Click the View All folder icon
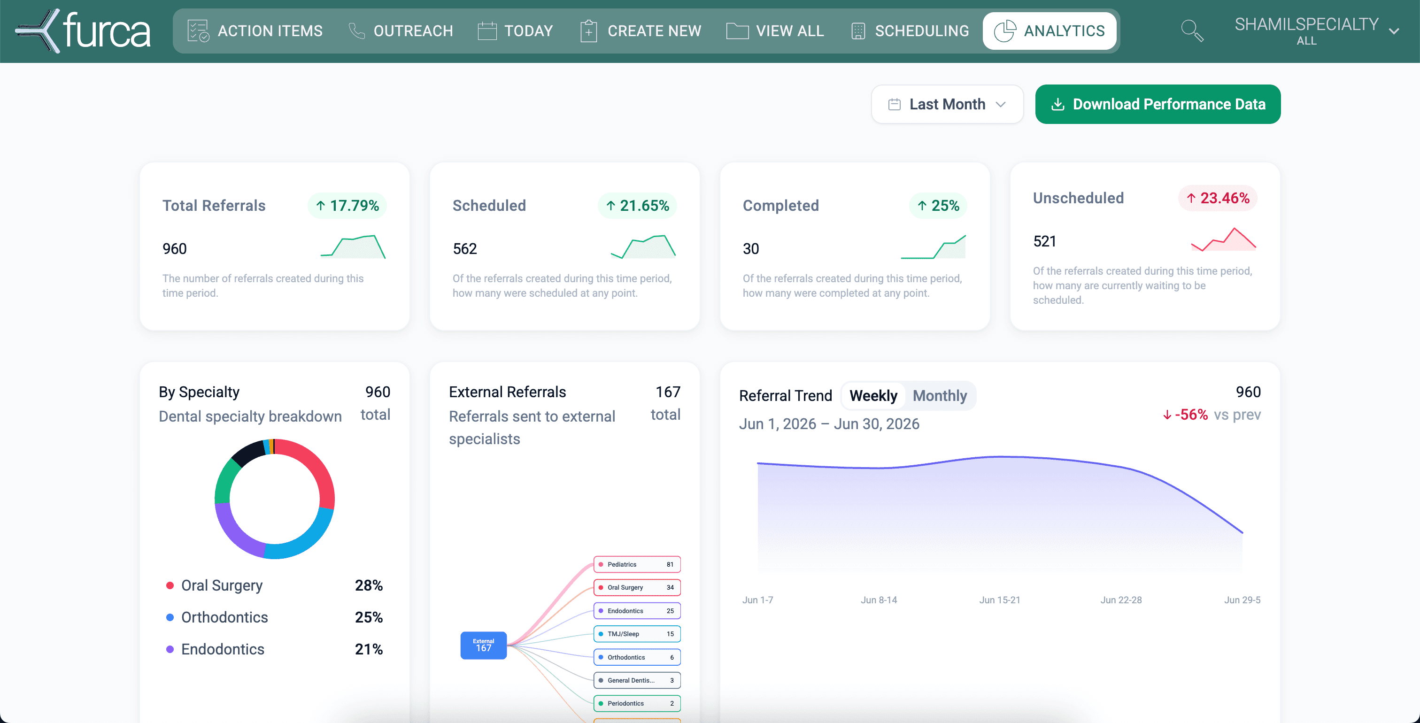The height and width of the screenshot is (723, 1420). tap(737, 31)
